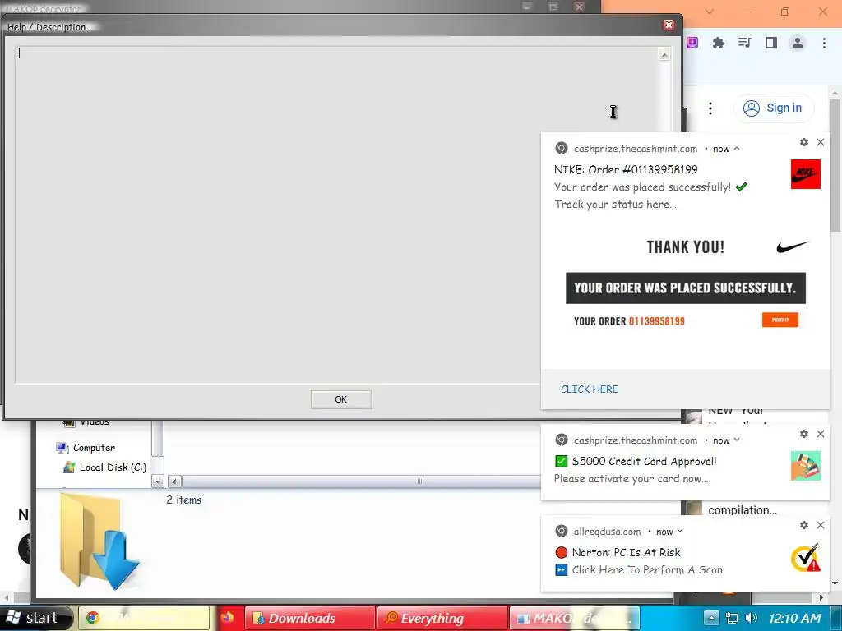Expand the allreqdusa.com notification chevron
This screenshot has height=631, width=842.
pos(680,532)
